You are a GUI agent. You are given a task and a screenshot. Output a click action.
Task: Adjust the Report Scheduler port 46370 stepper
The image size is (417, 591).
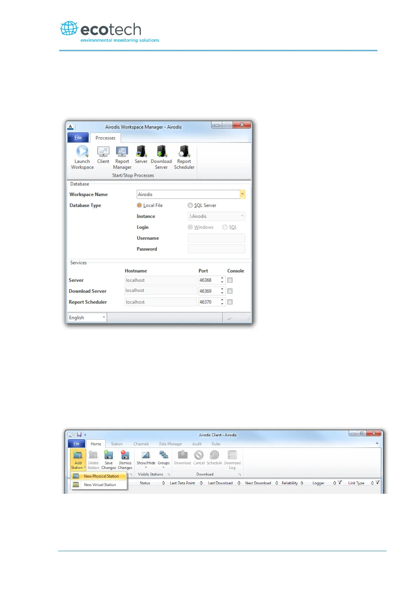point(222,302)
